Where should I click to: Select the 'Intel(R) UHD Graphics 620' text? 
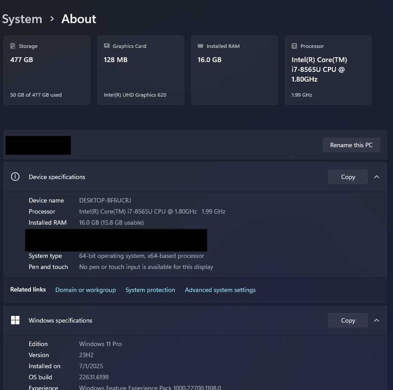point(135,95)
